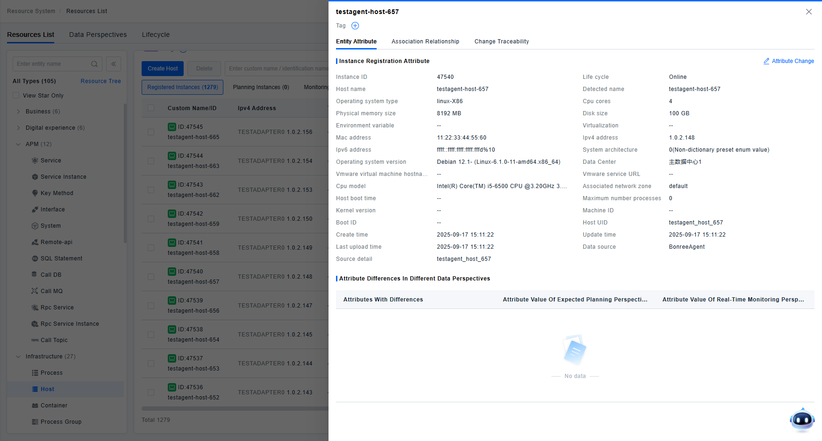Click the Attribute Change pencil icon
Screen dimensions: 822x441
pyautogui.click(x=766, y=61)
